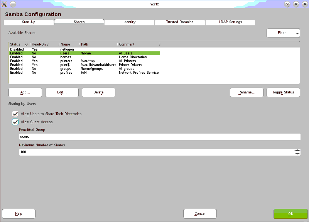Select the Shares tab
This screenshot has width=309, height=222.
pos(79,22)
